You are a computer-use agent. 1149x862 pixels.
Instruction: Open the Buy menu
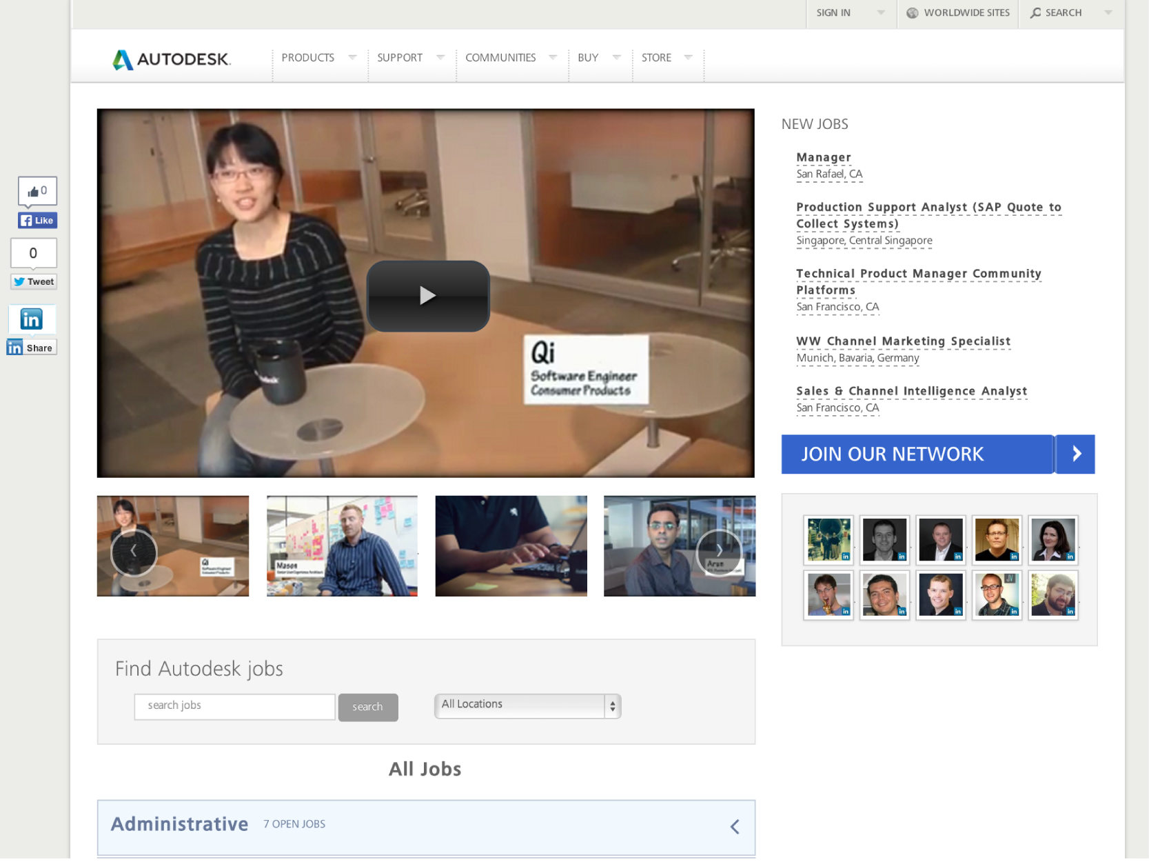click(588, 58)
